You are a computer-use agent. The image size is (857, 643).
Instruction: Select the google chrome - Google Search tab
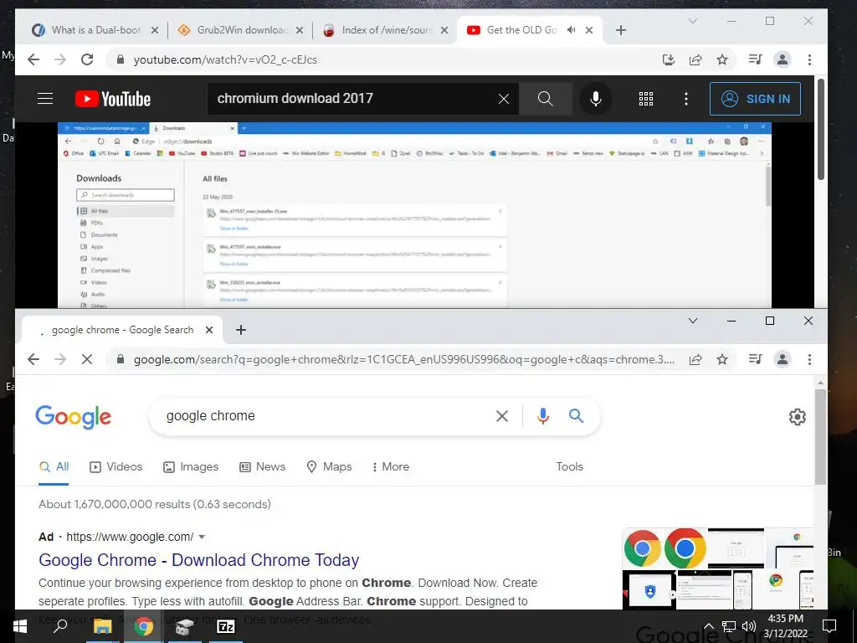pos(121,330)
